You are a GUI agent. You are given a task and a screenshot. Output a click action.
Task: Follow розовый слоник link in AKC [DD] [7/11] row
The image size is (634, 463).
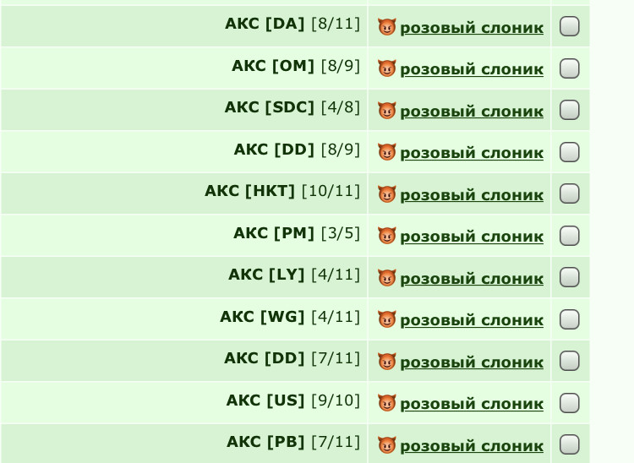[x=472, y=362]
